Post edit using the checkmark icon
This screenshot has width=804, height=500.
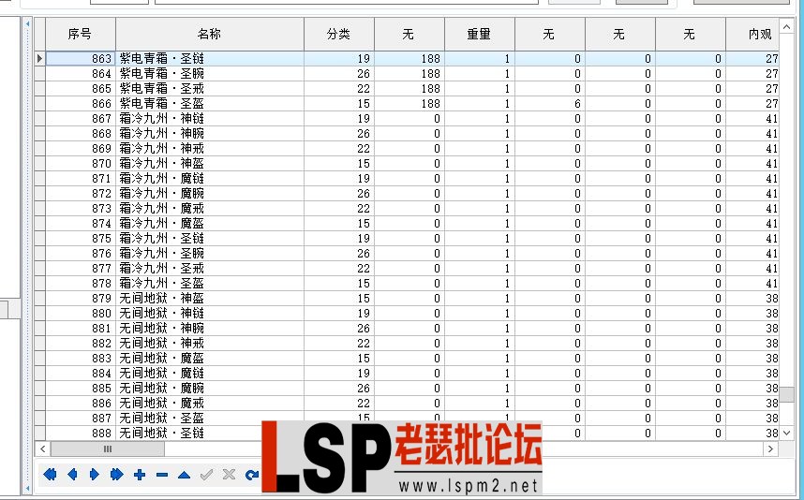click(x=207, y=475)
